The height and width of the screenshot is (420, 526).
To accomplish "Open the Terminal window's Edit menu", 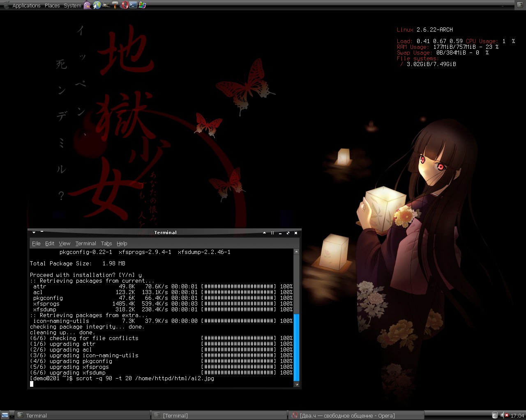I will coord(50,243).
